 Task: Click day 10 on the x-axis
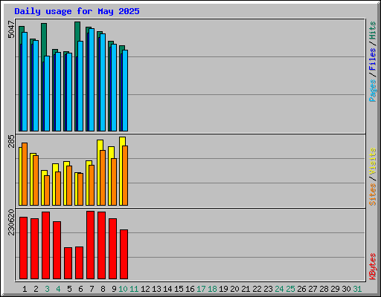[123, 289]
